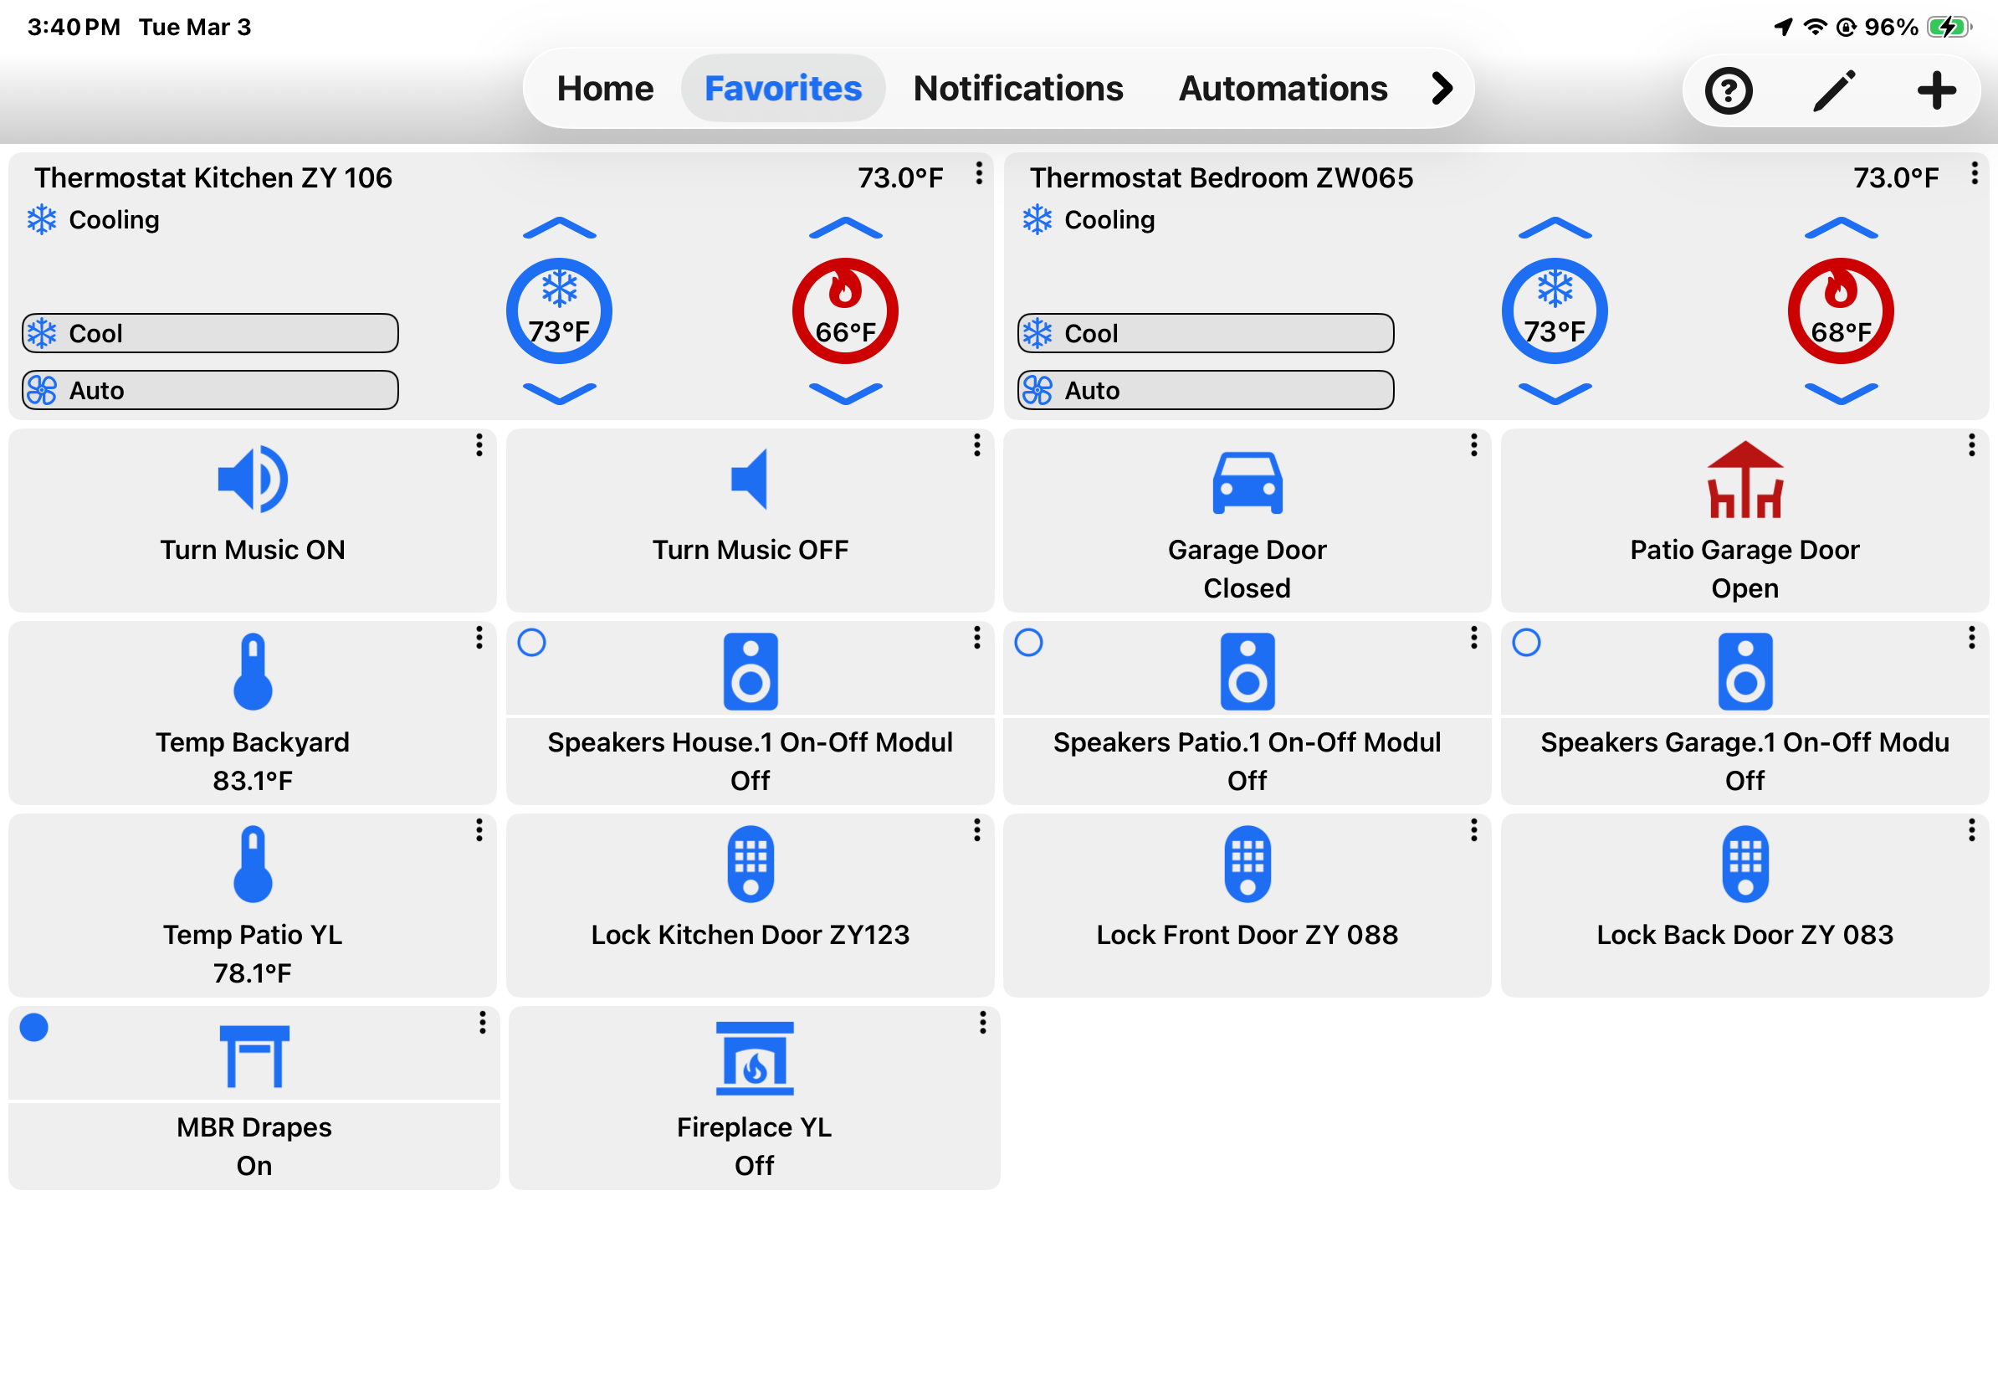Open Thermostat Bedroom ZW065 three-dot menu

tap(1975, 173)
